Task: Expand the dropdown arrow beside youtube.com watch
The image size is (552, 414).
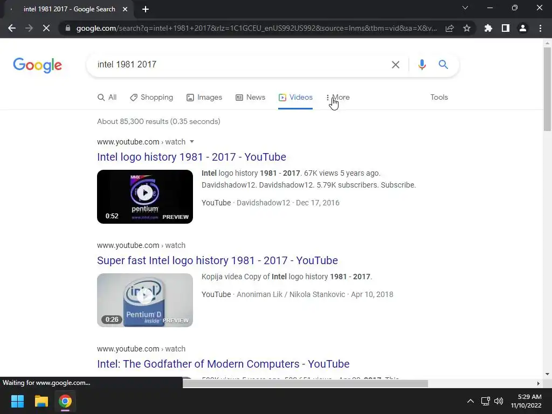Action: (x=192, y=142)
